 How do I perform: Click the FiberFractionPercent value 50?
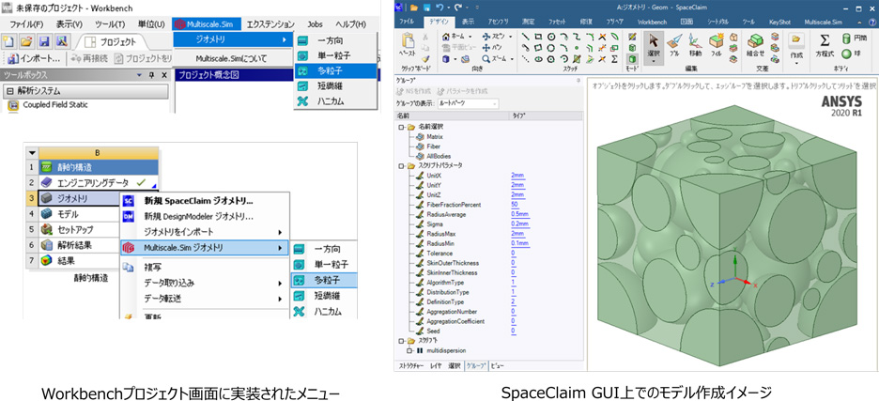514,205
